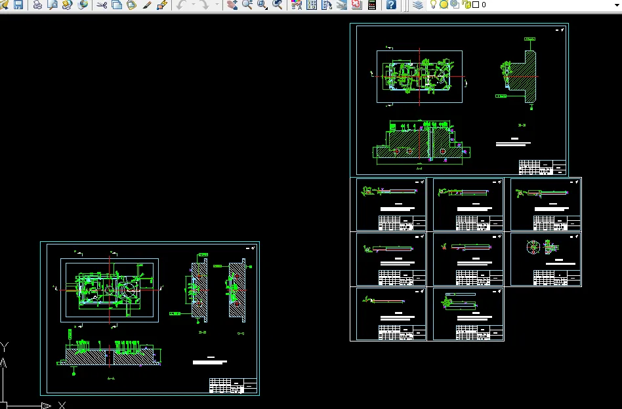
Task: Click the Paste clipboard icon
Action: (x=132, y=5)
